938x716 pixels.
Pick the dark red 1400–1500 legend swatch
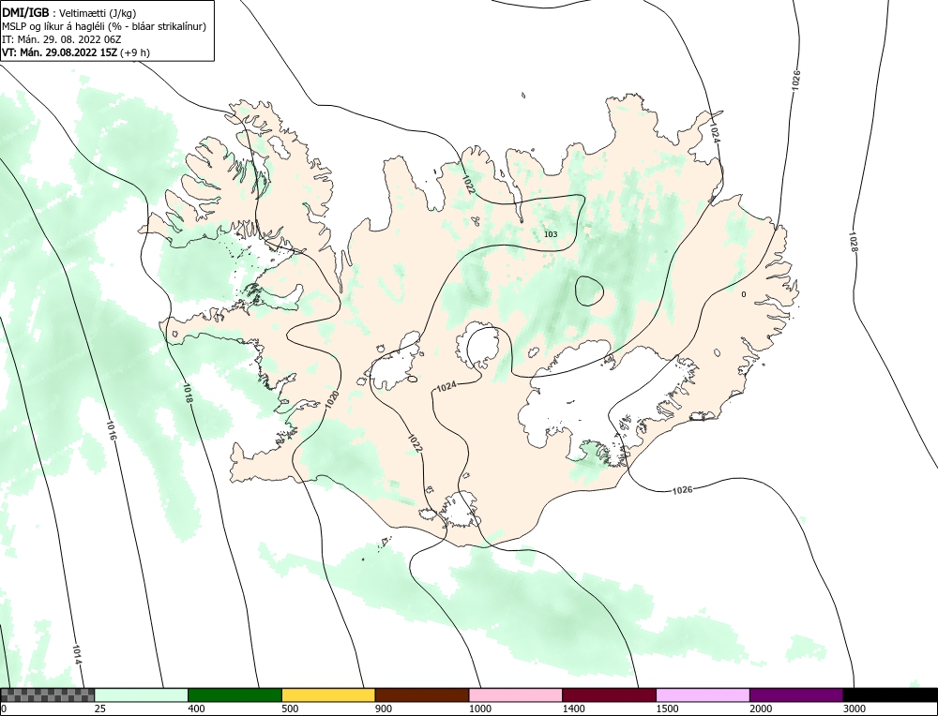point(609,694)
